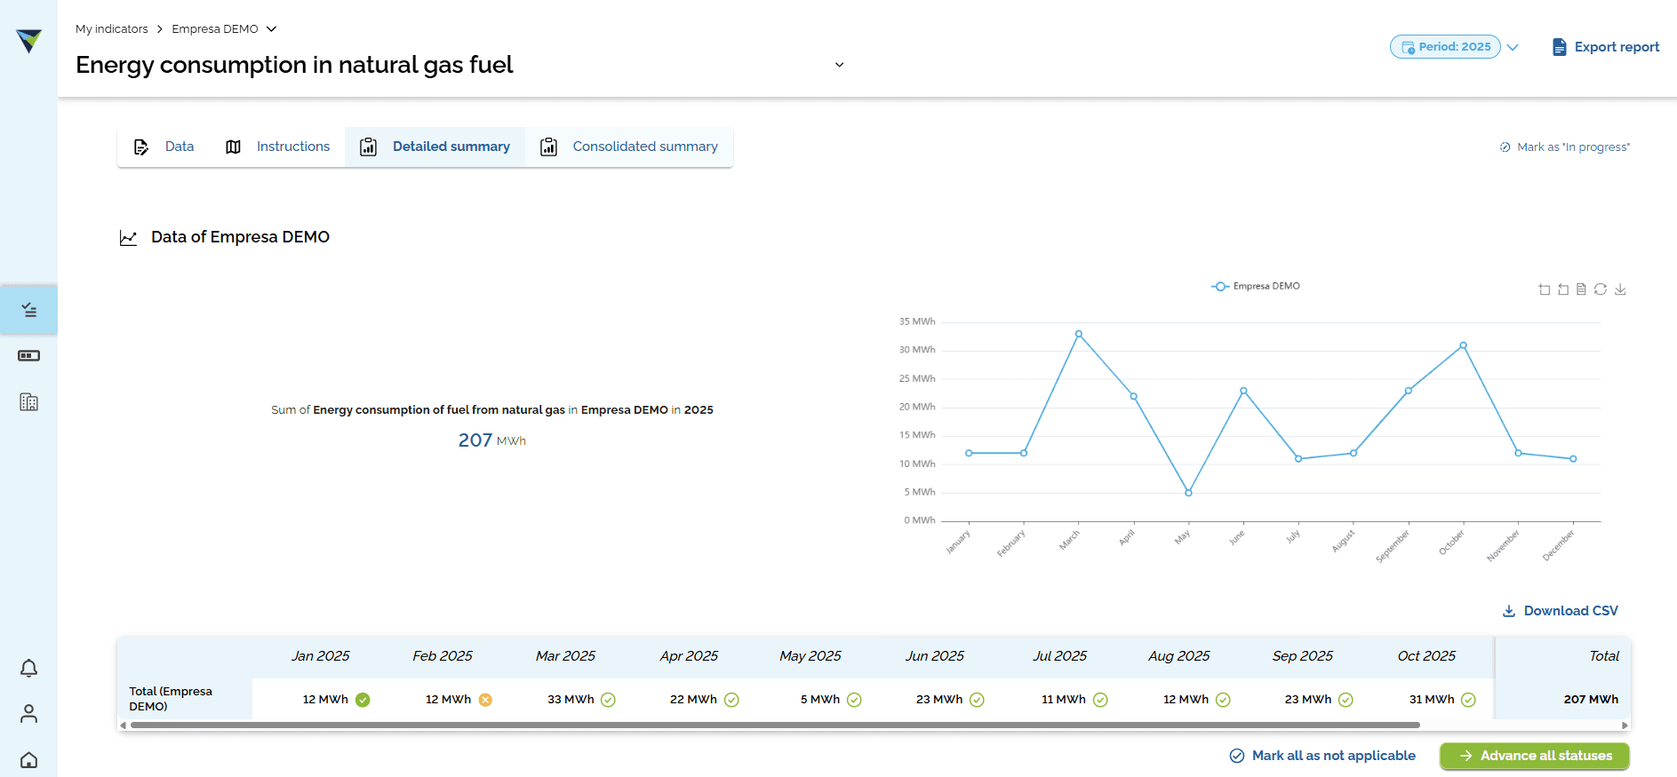Expand the Period 2025 chevron
Screen dimensions: 1677x777
1513,47
